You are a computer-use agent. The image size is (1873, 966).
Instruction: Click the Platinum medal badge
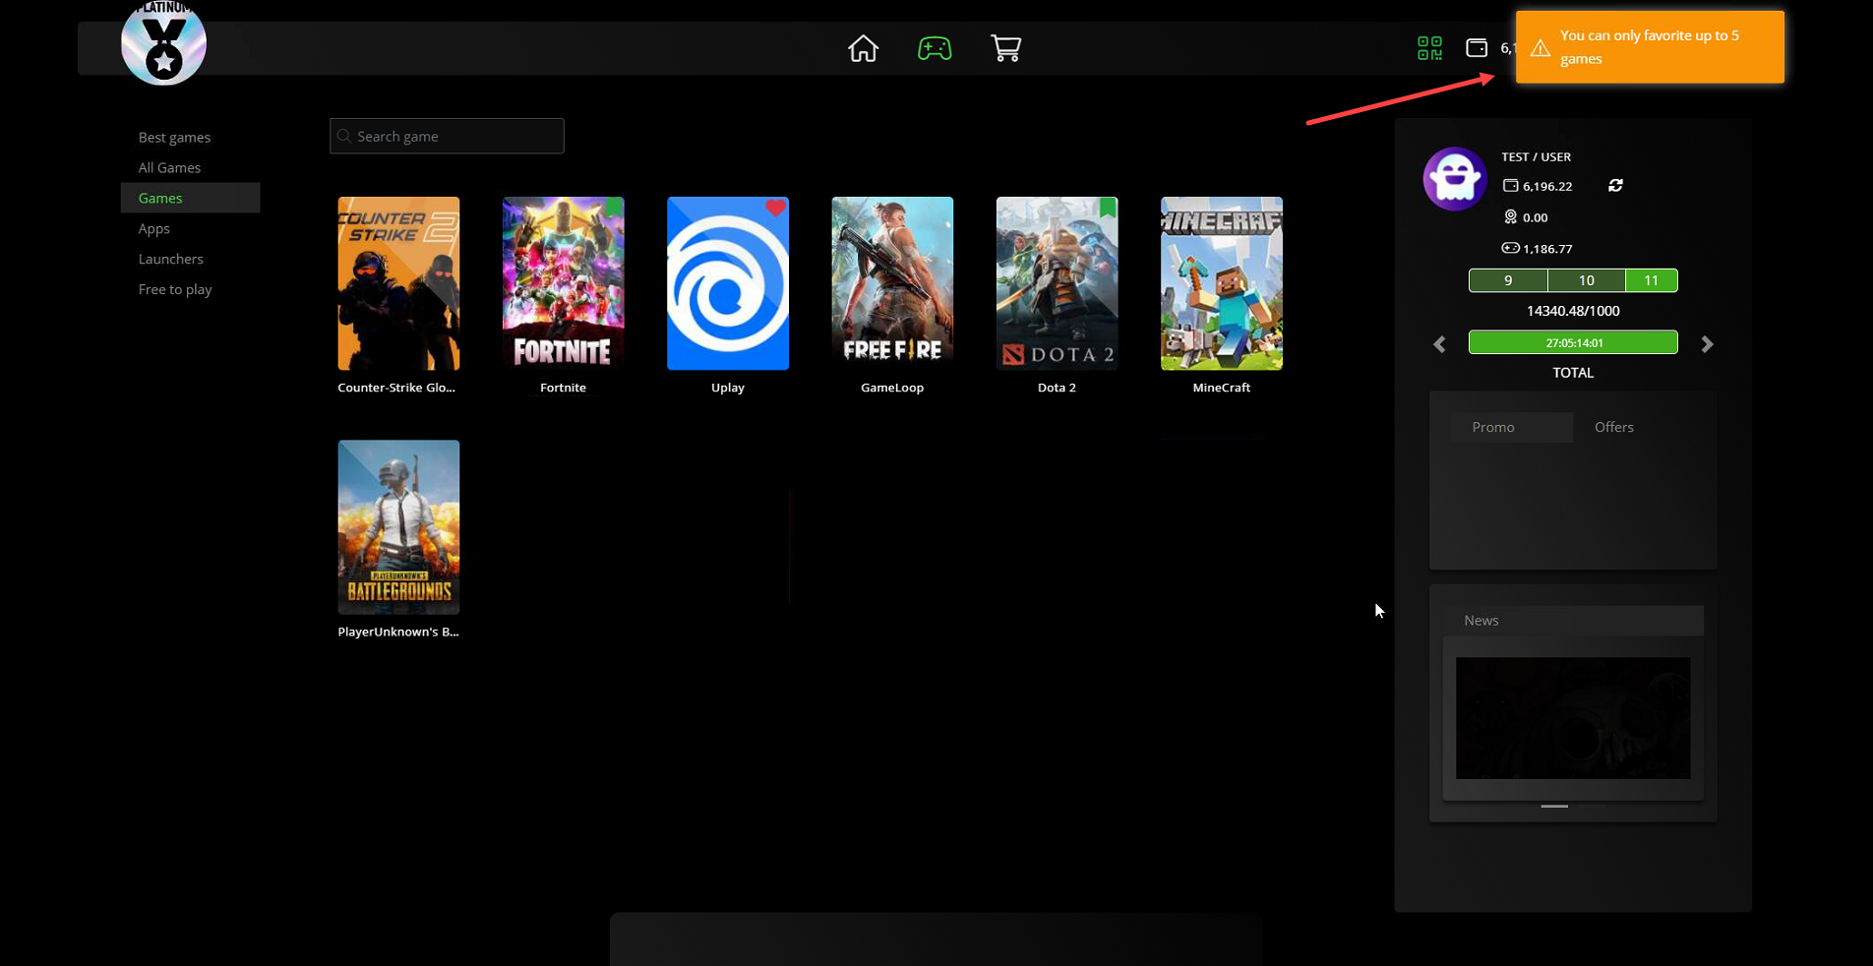tap(163, 42)
